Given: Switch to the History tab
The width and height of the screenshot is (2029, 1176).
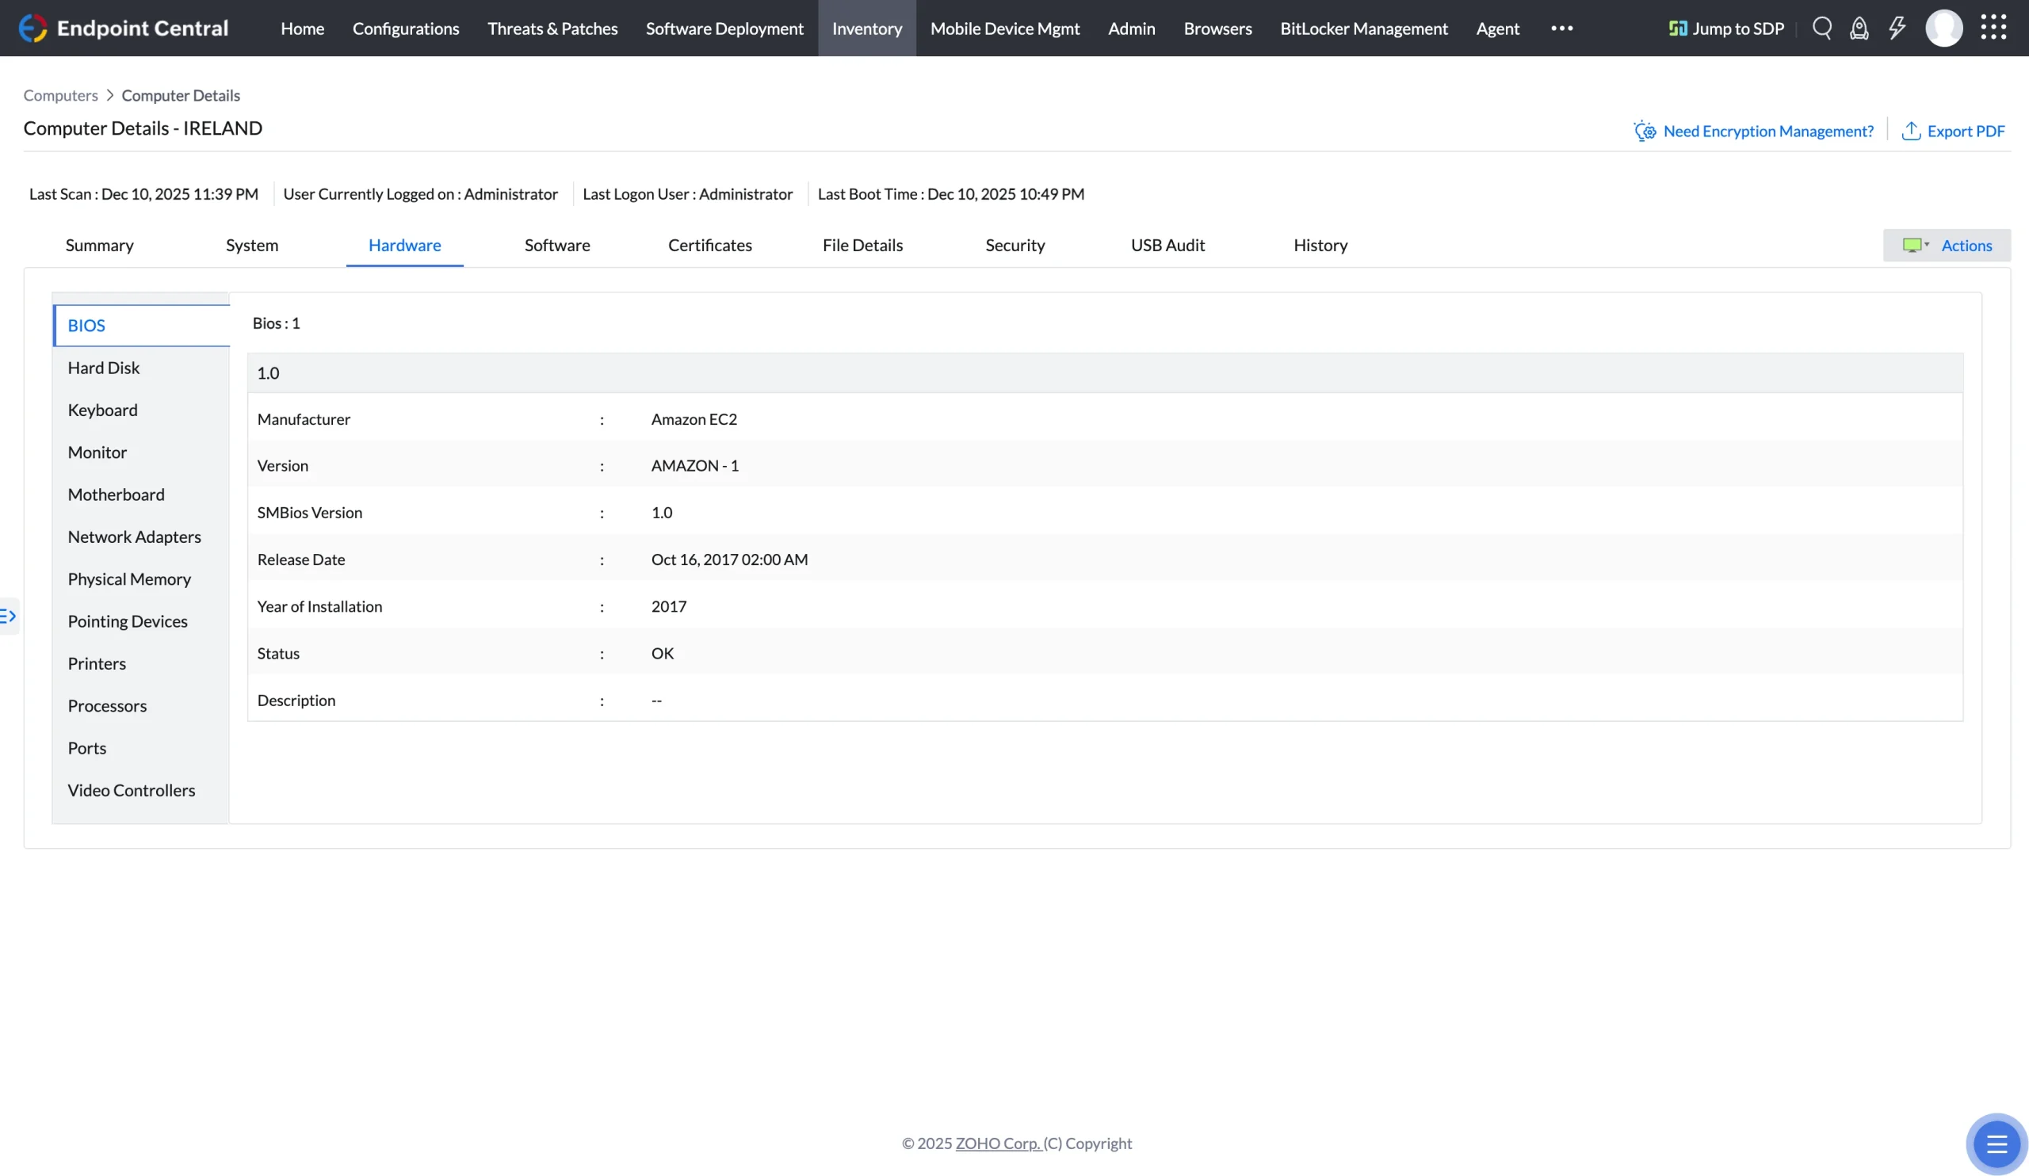Looking at the screenshot, I should pos(1320,245).
